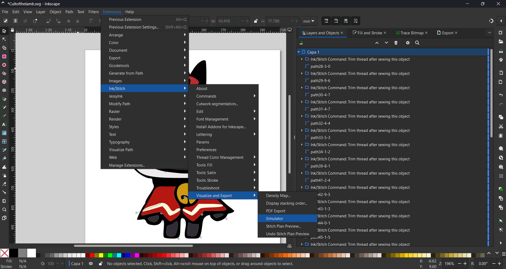Select the Paint Bucket tool

[4, 158]
